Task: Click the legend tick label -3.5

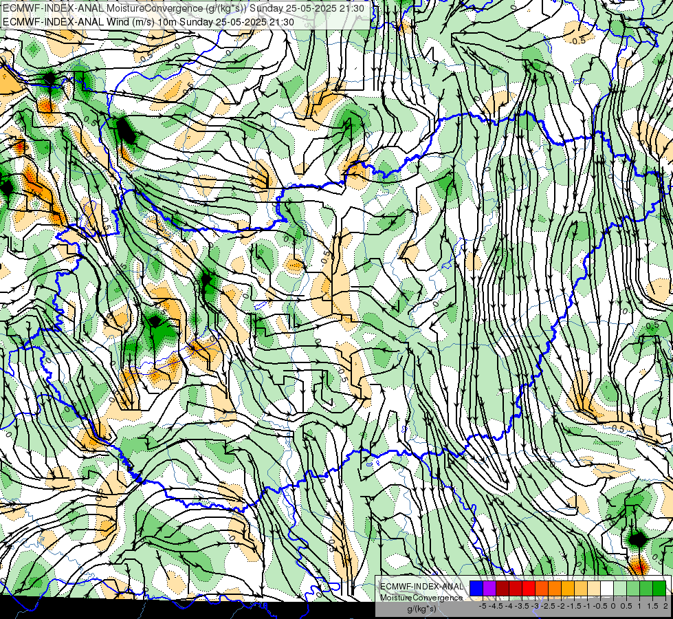Action: [x=522, y=606]
